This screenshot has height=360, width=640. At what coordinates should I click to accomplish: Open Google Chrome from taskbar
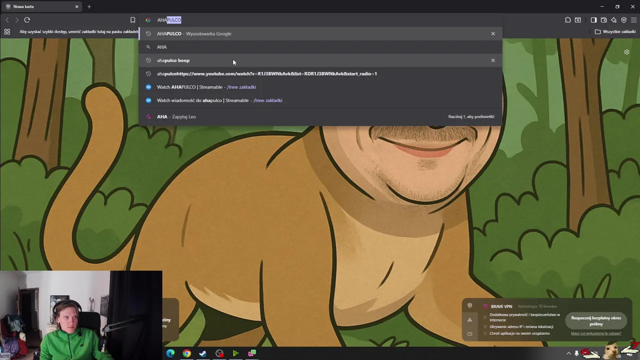186,353
